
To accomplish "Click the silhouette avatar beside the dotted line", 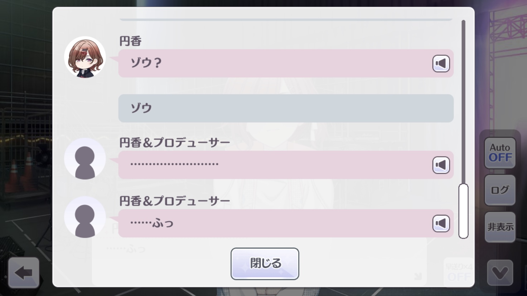I will pos(85,159).
